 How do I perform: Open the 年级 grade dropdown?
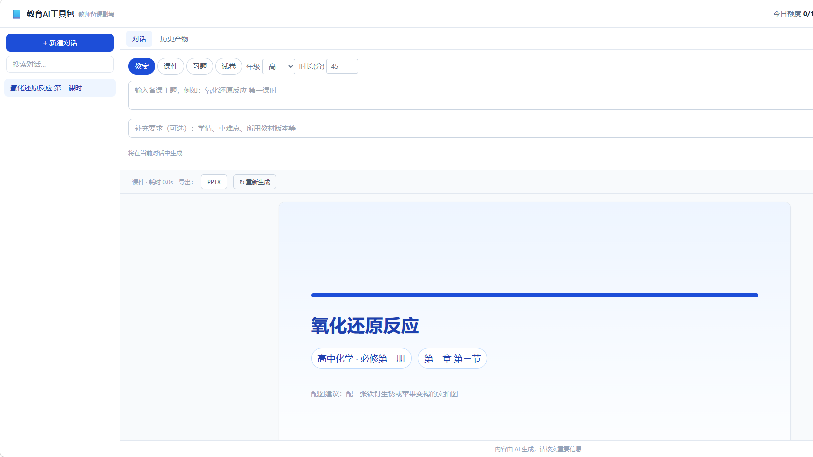coord(279,66)
